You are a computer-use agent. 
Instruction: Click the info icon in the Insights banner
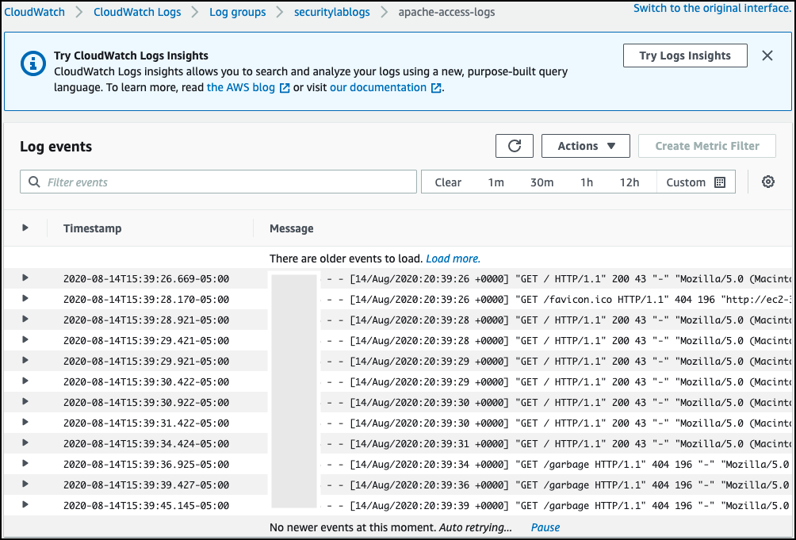[33, 63]
